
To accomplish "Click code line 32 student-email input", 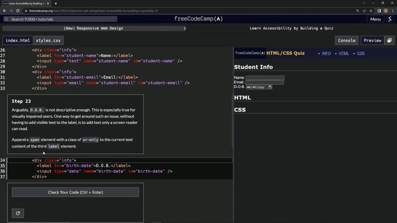I will [113, 82].
